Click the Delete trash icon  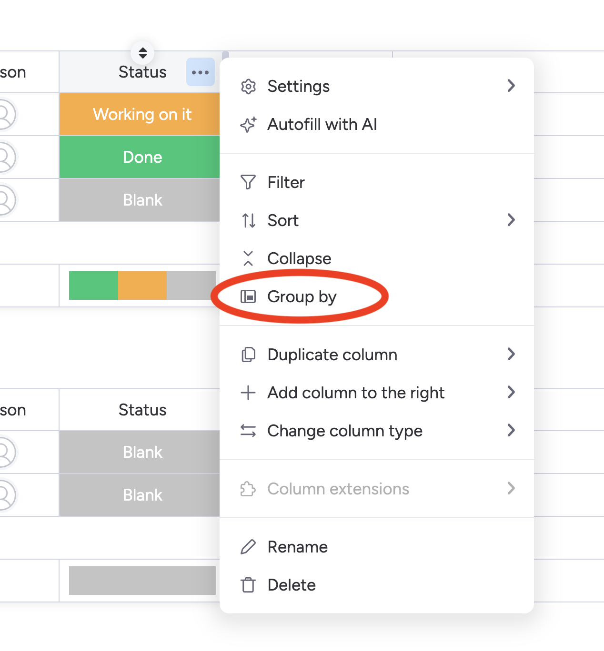(248, 585)
